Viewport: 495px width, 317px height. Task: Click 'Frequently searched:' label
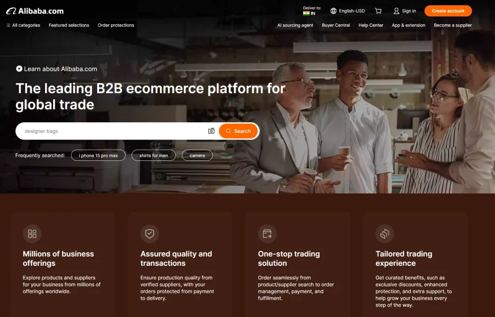click(x=40, y=155)
